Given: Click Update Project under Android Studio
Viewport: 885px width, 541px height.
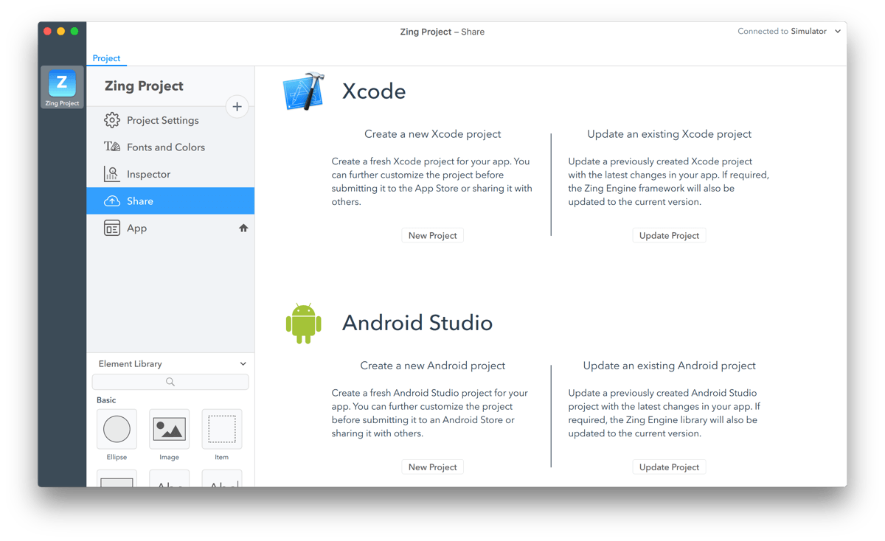Looking at the screenshot, I should 669,467.
